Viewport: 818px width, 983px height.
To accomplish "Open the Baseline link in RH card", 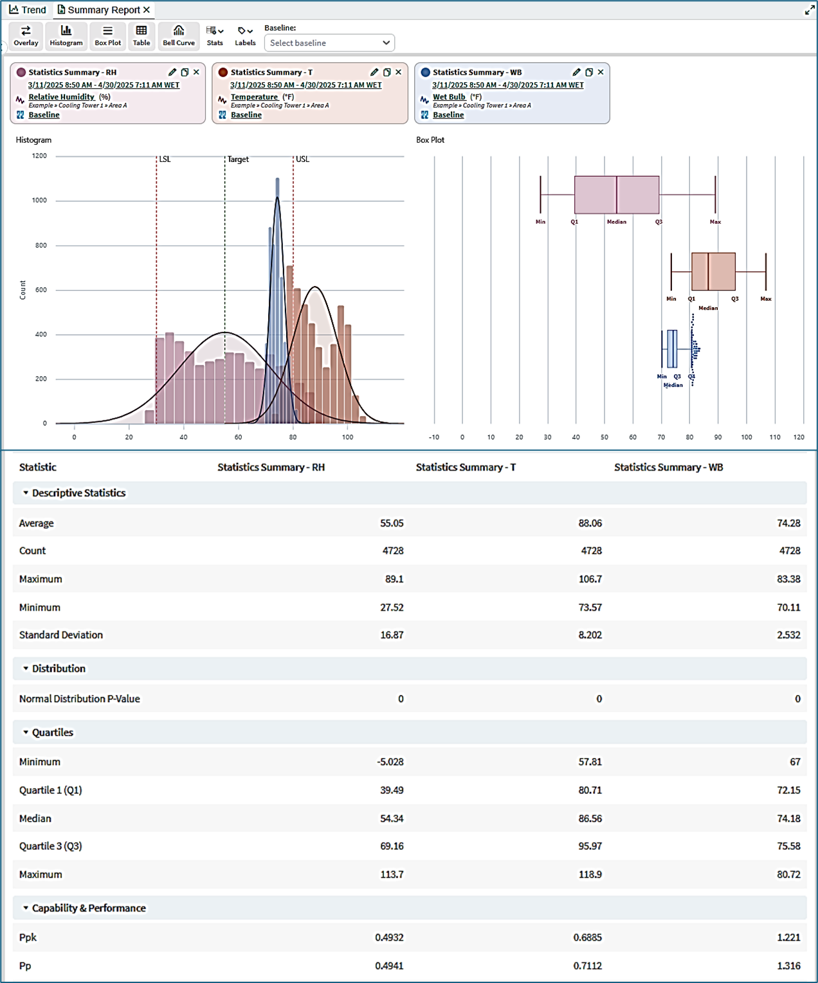I will tap(44, 115).
